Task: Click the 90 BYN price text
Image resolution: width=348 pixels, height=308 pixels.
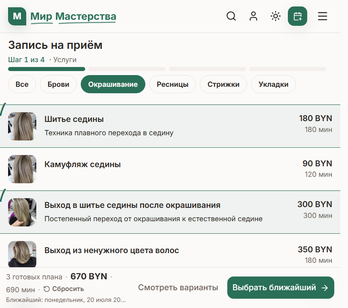Action: pyautogui.click(x=317, y=163)
